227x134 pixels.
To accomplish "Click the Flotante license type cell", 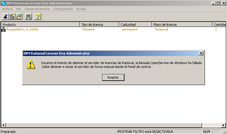I will pyautogui.click(x=88, y=29).
